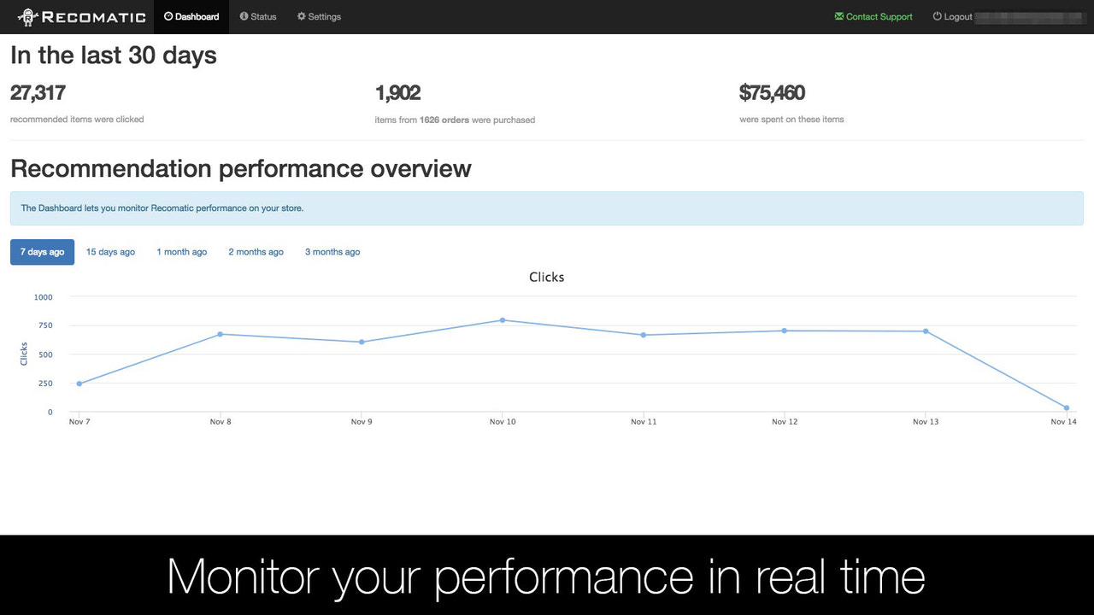This screenshot has height=615, width=1094.
Task: Click the blurred username beside Logout
Action: click(1031, 16)
